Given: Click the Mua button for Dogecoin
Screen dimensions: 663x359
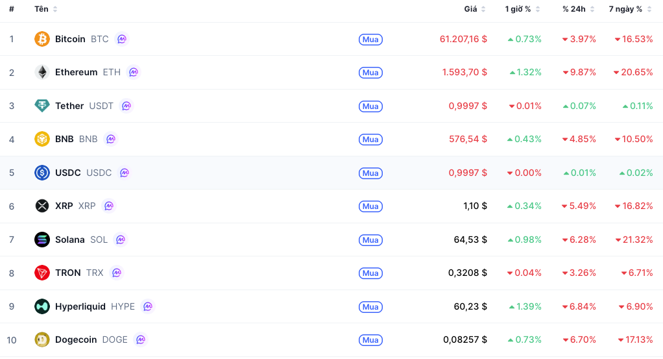Looking at the screenshot, I should click(x=370, y=340).
